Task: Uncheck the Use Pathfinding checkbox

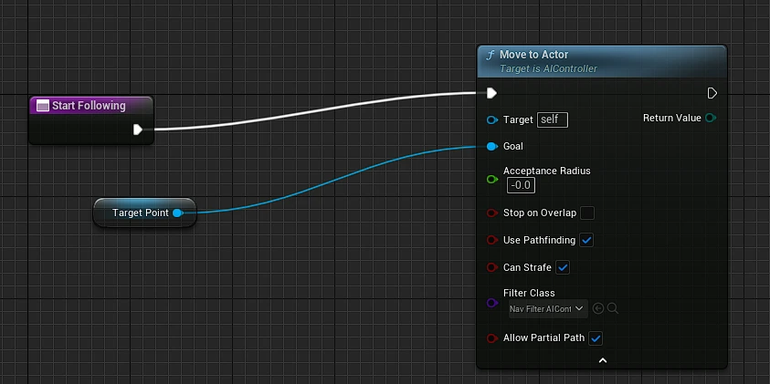Action: (587, 241)
